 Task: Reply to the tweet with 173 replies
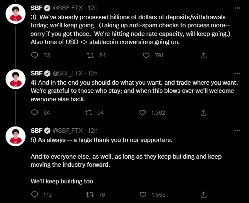pos(34,194)
